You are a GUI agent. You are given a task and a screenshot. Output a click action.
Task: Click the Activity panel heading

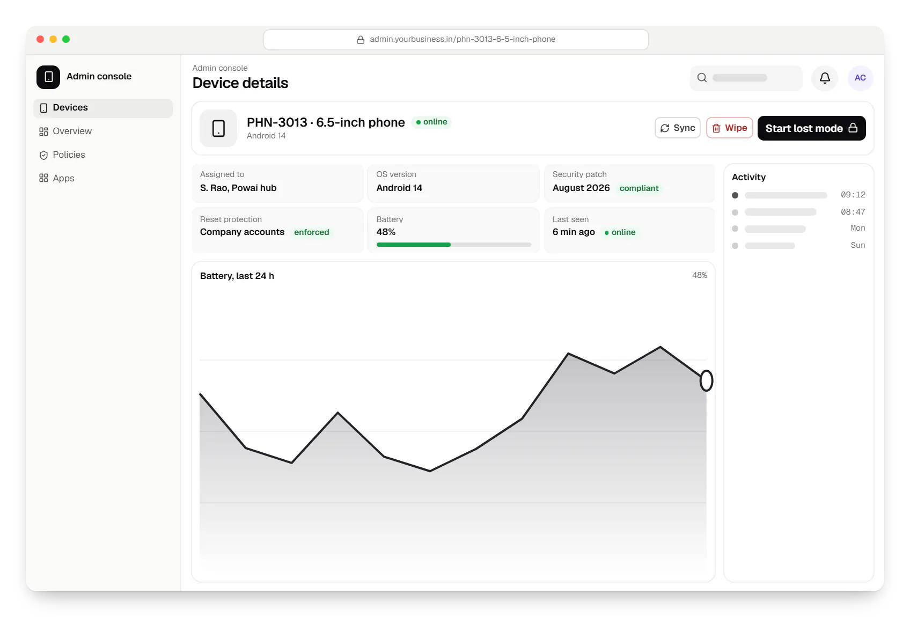748,178
